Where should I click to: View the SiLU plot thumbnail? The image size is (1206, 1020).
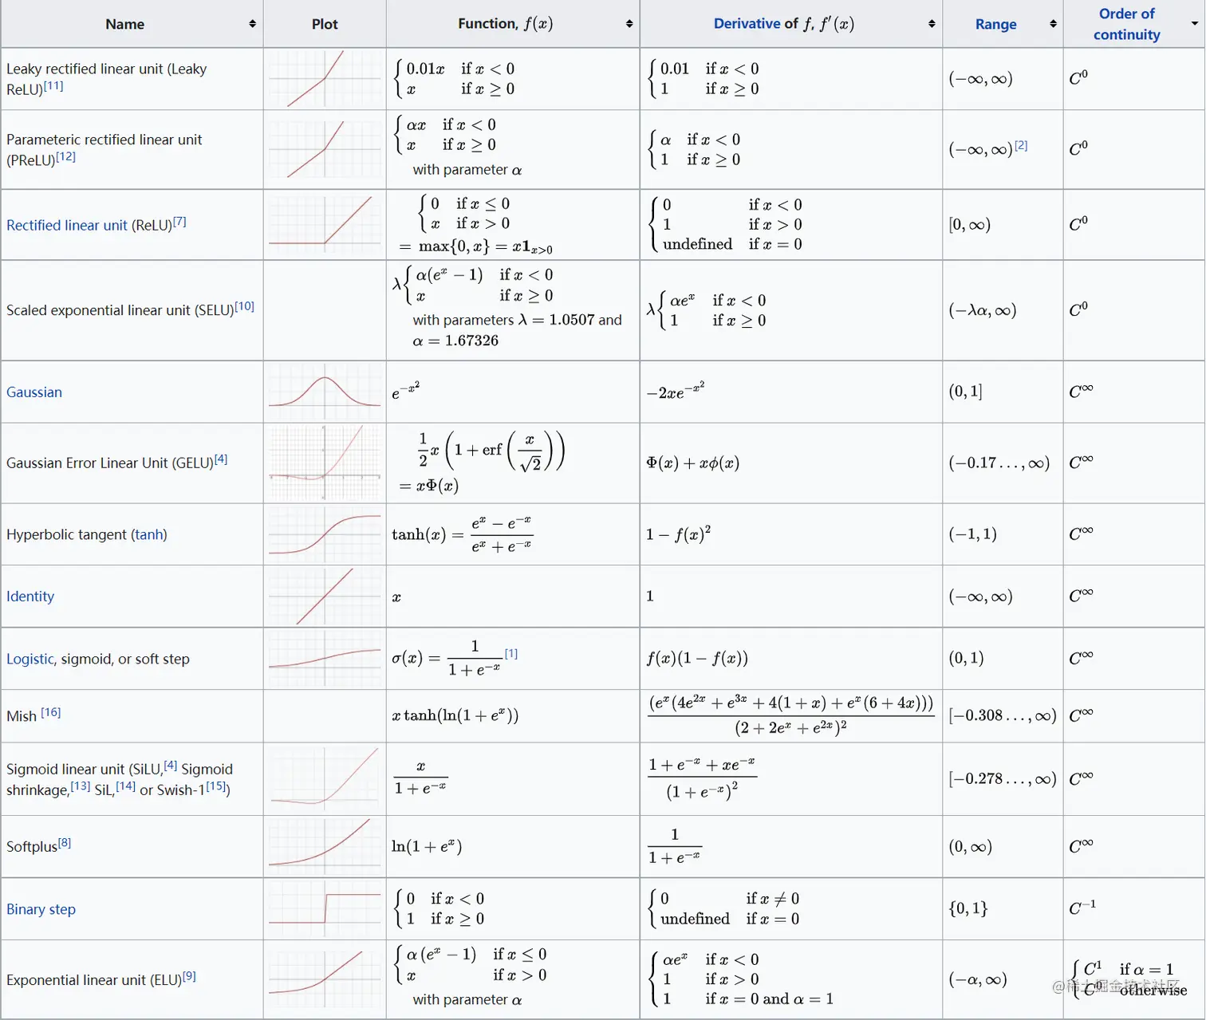click(x=325, y=778)
